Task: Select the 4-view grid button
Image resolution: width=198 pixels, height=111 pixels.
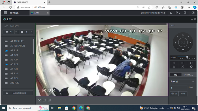Action: (x=24, y=32)
